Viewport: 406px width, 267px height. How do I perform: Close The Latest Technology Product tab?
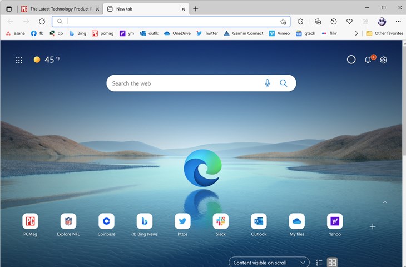97,9
